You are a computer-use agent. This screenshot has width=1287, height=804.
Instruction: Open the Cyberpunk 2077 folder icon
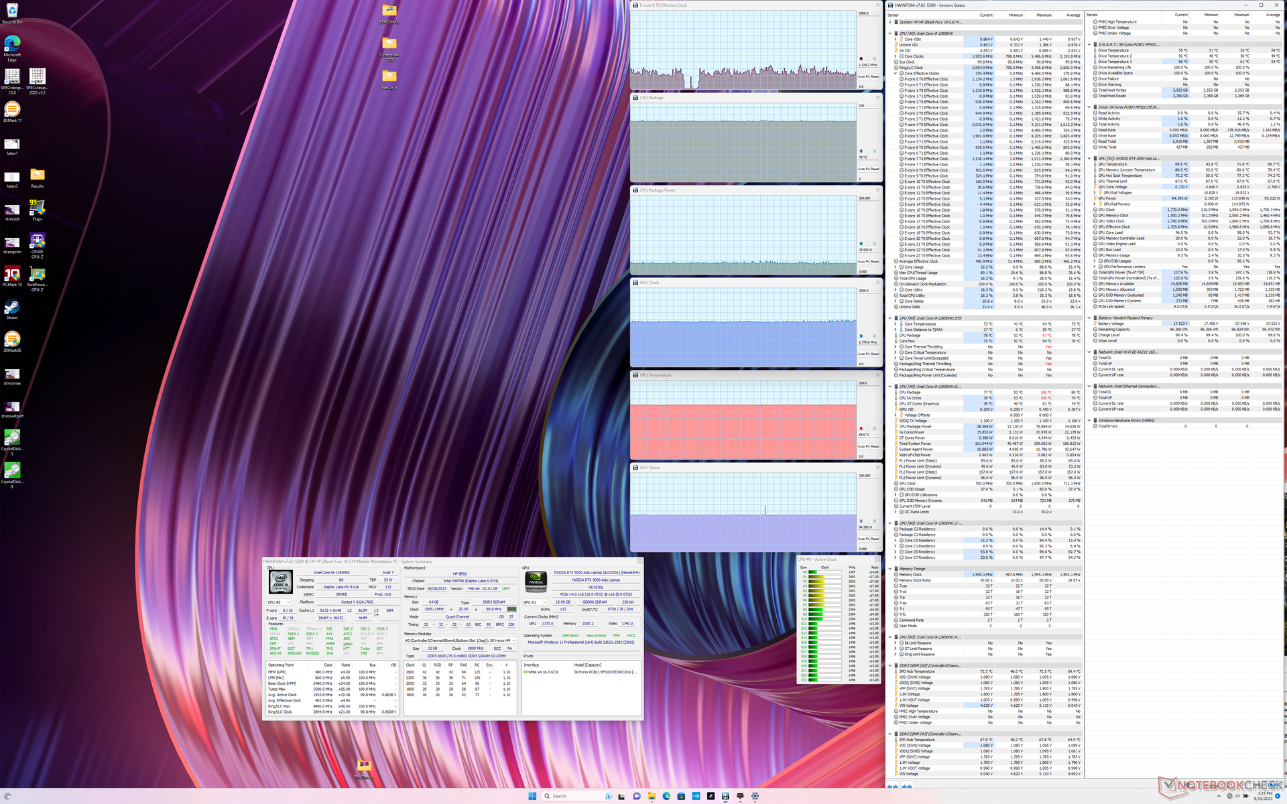point(389,44)
